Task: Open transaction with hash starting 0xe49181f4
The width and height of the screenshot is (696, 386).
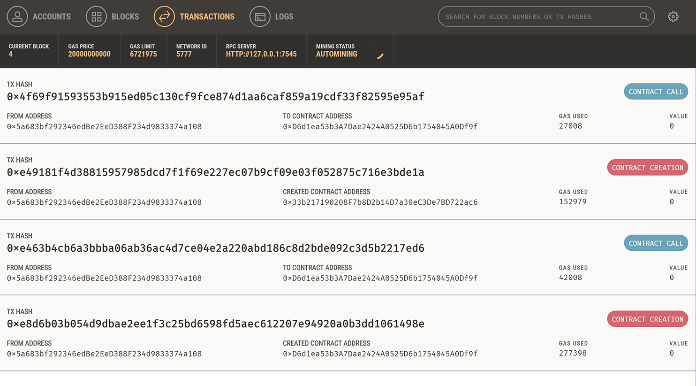Action: pos(215,172)
